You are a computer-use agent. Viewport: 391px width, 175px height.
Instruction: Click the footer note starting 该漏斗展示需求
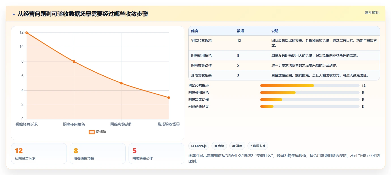click(x=284, y=159)
